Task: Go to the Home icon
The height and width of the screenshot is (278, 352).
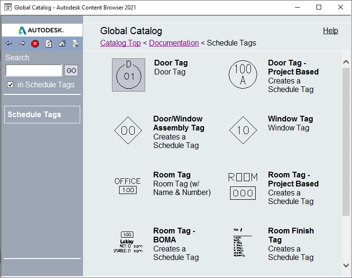Action: [62, 44]
